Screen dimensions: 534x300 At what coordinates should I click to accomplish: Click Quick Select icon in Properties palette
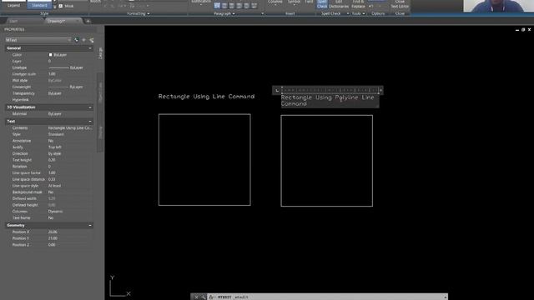[x=91, y=40]
